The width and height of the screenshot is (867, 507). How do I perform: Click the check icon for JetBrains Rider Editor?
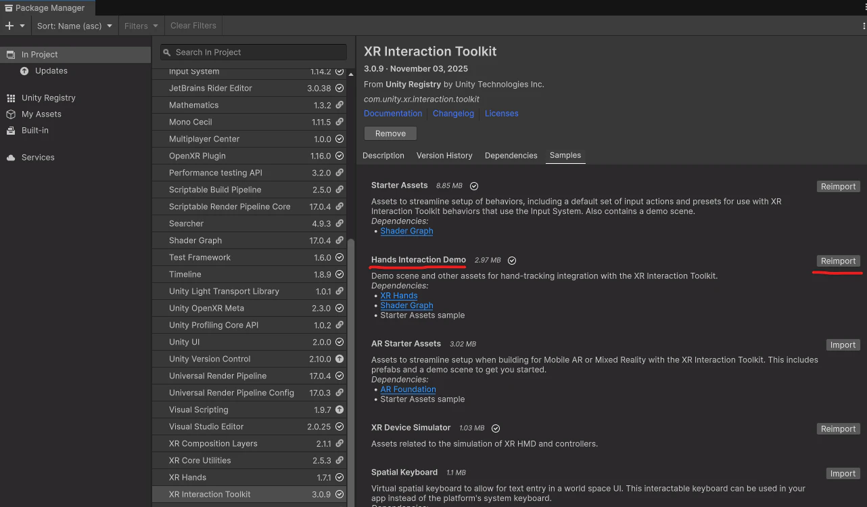[339, 88]
